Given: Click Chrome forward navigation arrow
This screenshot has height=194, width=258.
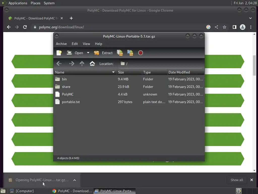Looking at the screenshot, I should (x=17, y=27).
